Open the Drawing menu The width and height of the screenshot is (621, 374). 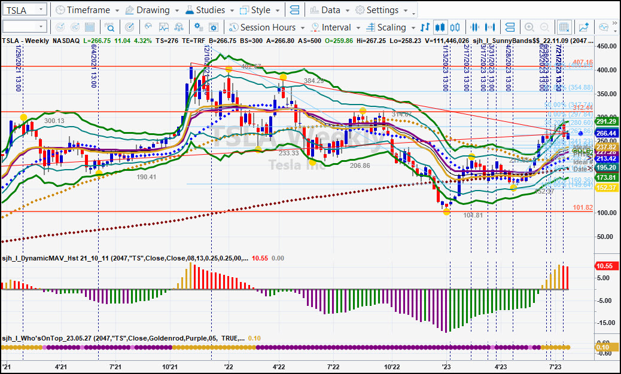[152, 10]
